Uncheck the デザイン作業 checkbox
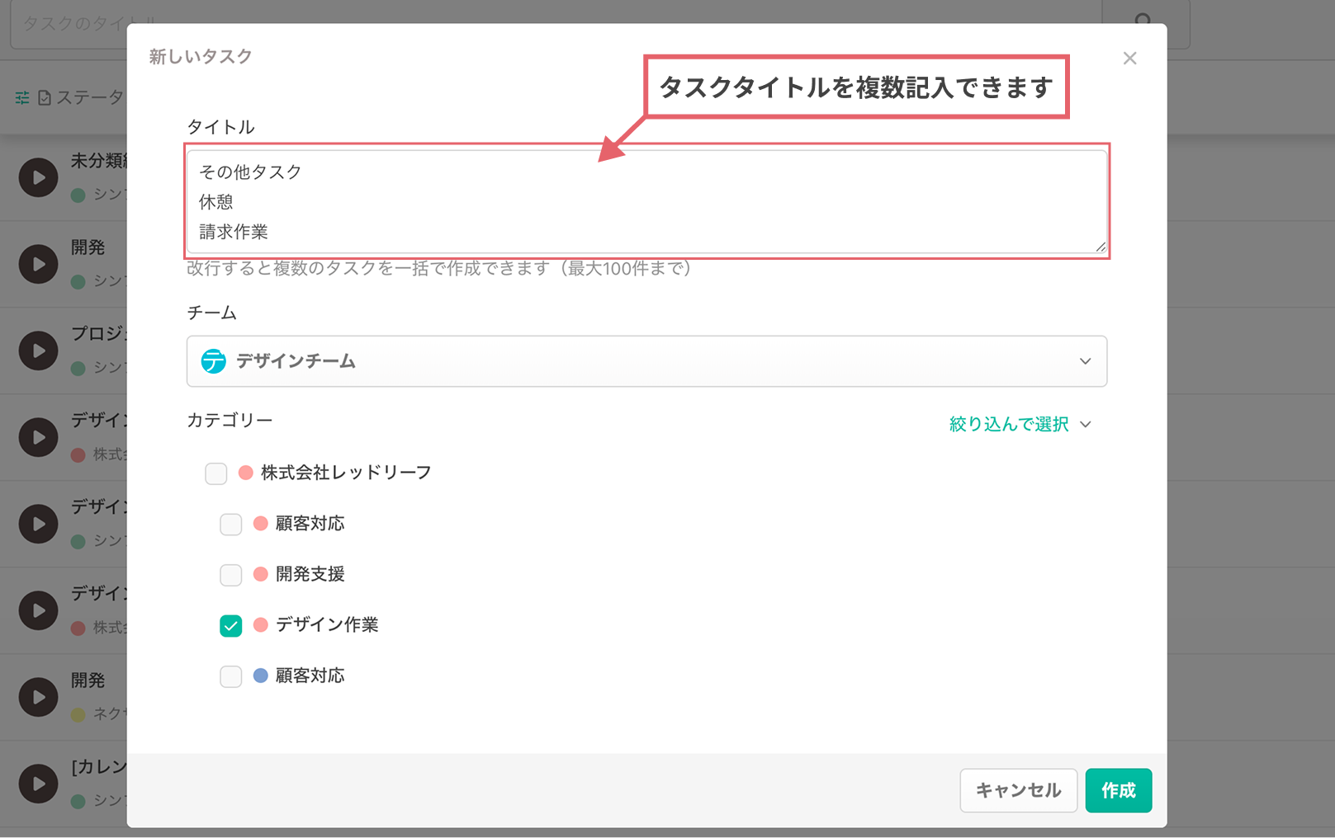 coord(231,626)
